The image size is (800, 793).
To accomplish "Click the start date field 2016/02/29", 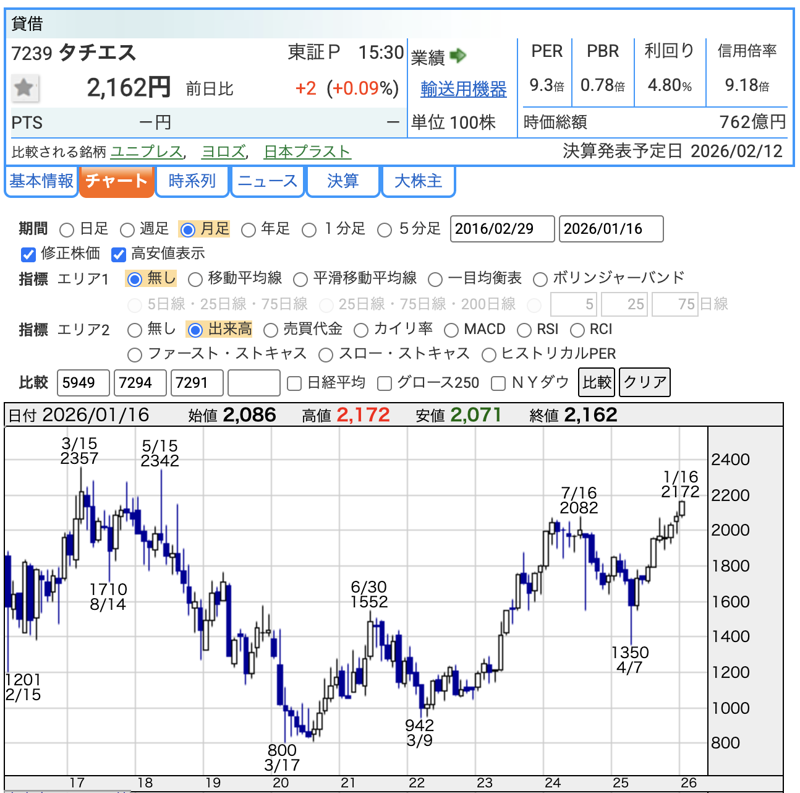I will [x=502, y=229].
